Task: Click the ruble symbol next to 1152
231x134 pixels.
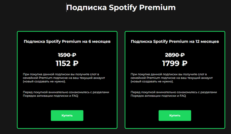Action: coord(76,63)
